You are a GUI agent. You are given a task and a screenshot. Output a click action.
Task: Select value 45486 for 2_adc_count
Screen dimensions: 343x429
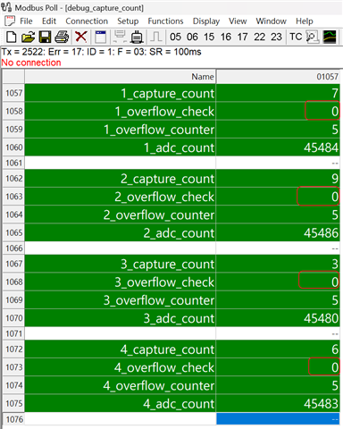278,232
